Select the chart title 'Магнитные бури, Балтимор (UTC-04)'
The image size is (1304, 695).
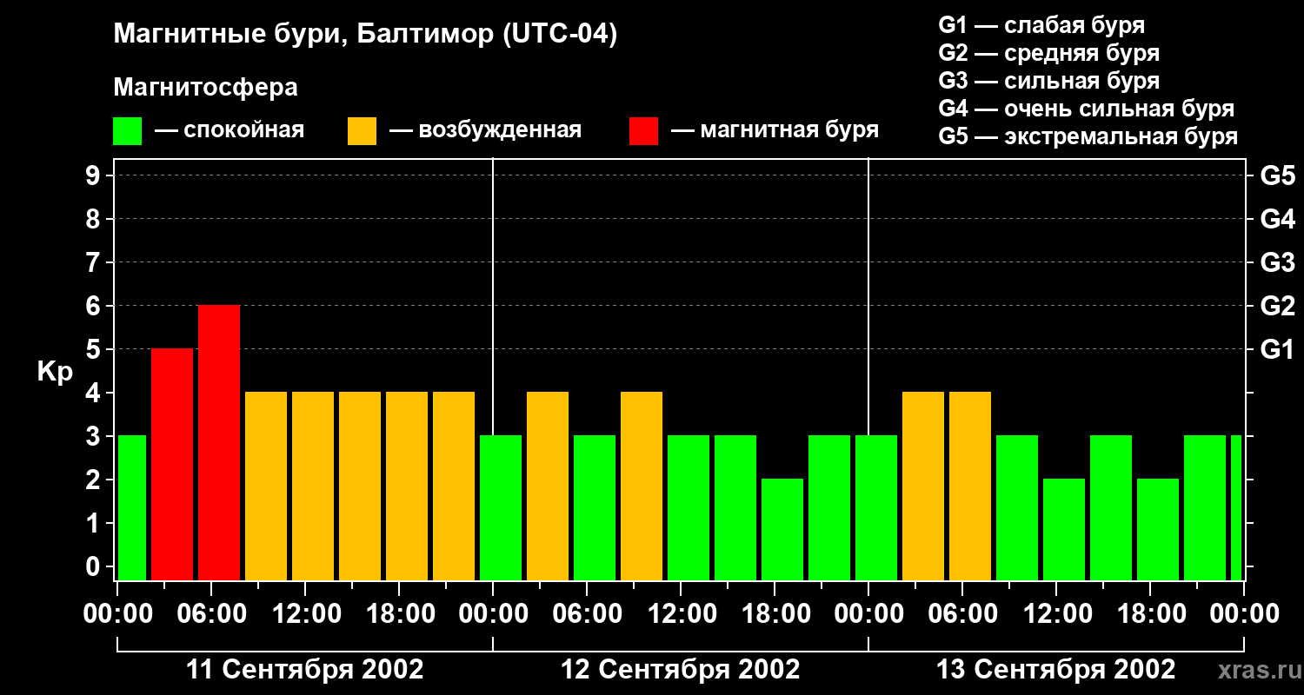click(365, 35)
